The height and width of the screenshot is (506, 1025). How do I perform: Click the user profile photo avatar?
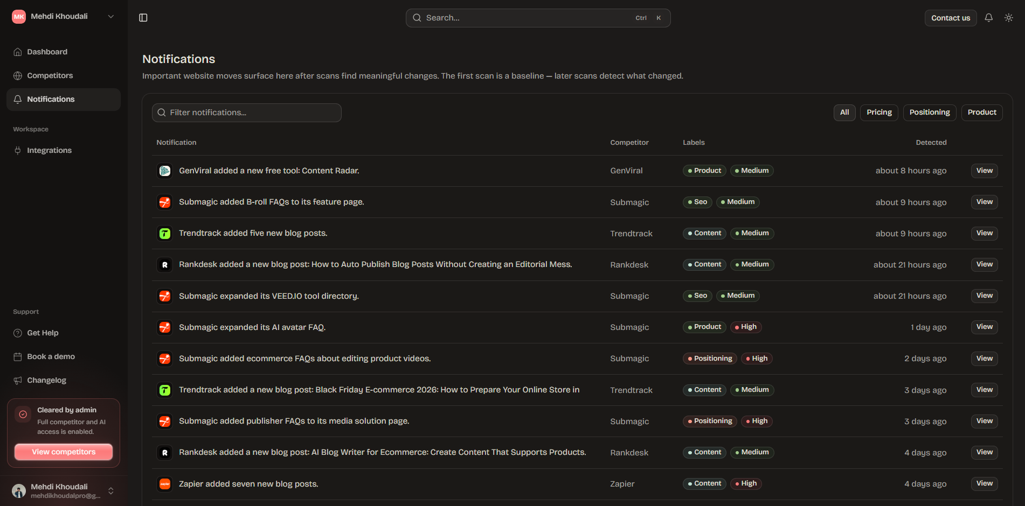[19, 491]
